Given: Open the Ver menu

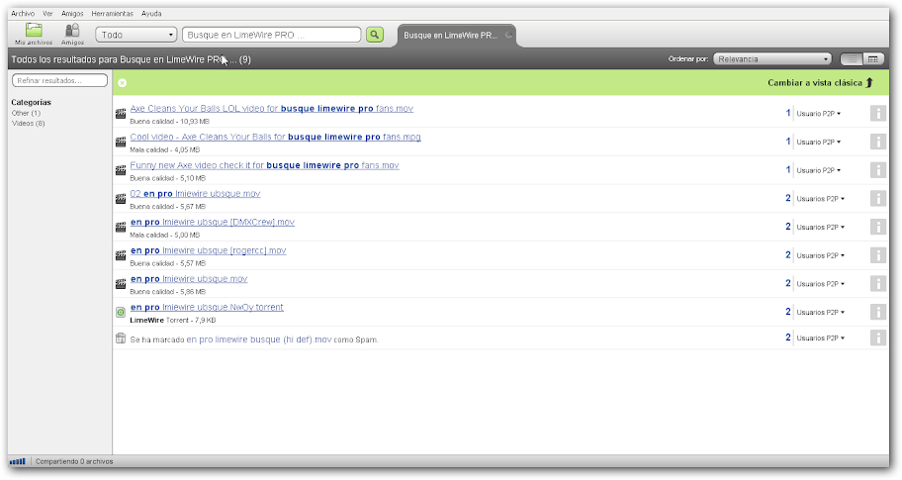Looking at the screenshot, I should point(47,13).
